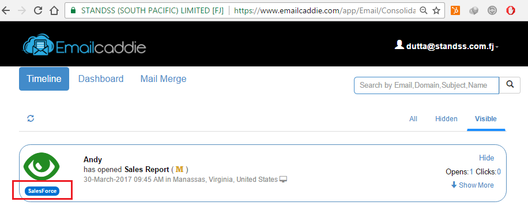Screen dimensions: 528x209
Task: Focus the Search by Email, Domain field
Action: 427,85
